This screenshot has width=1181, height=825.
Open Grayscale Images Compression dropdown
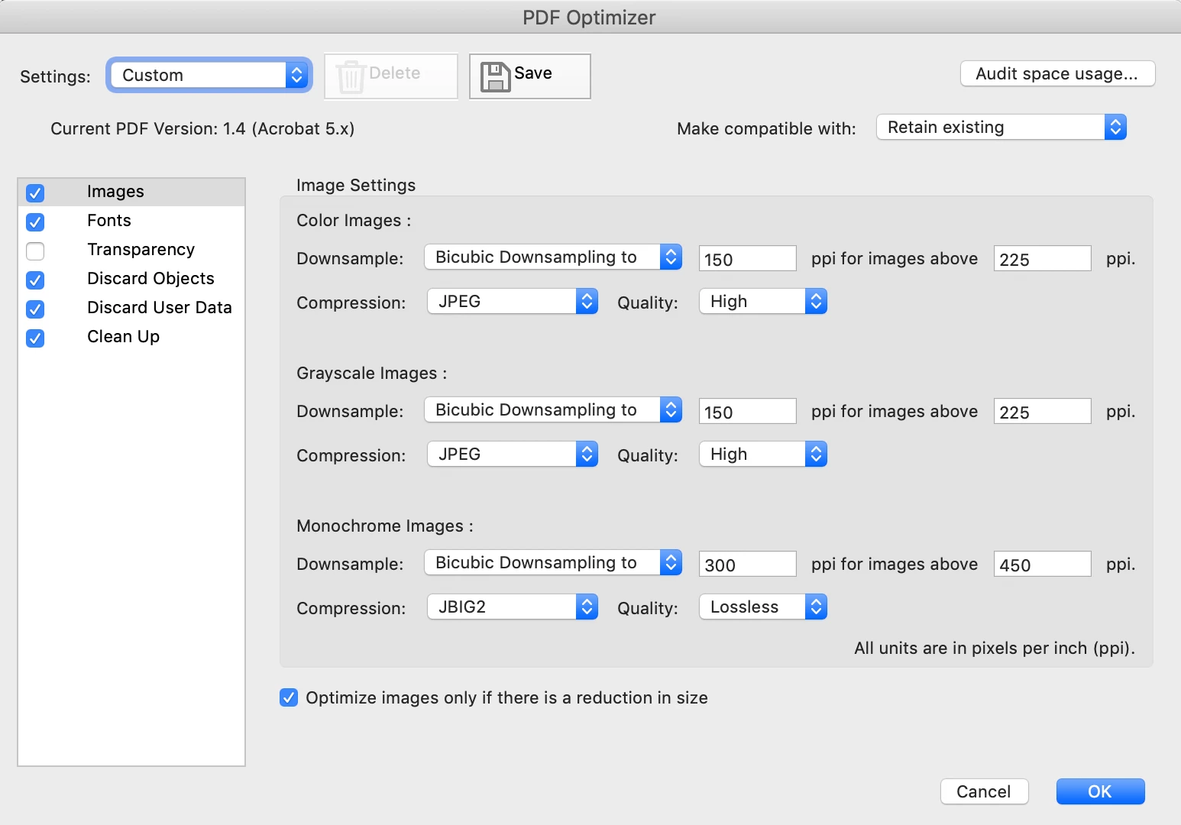513,454
